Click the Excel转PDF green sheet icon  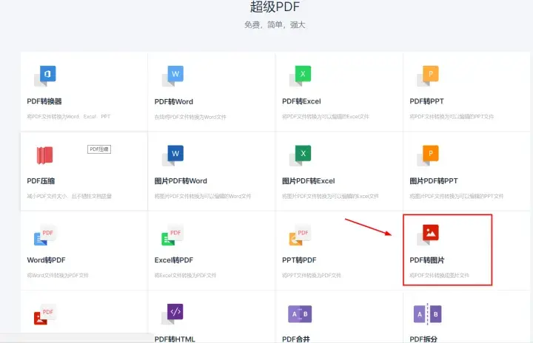click(172, 234)
